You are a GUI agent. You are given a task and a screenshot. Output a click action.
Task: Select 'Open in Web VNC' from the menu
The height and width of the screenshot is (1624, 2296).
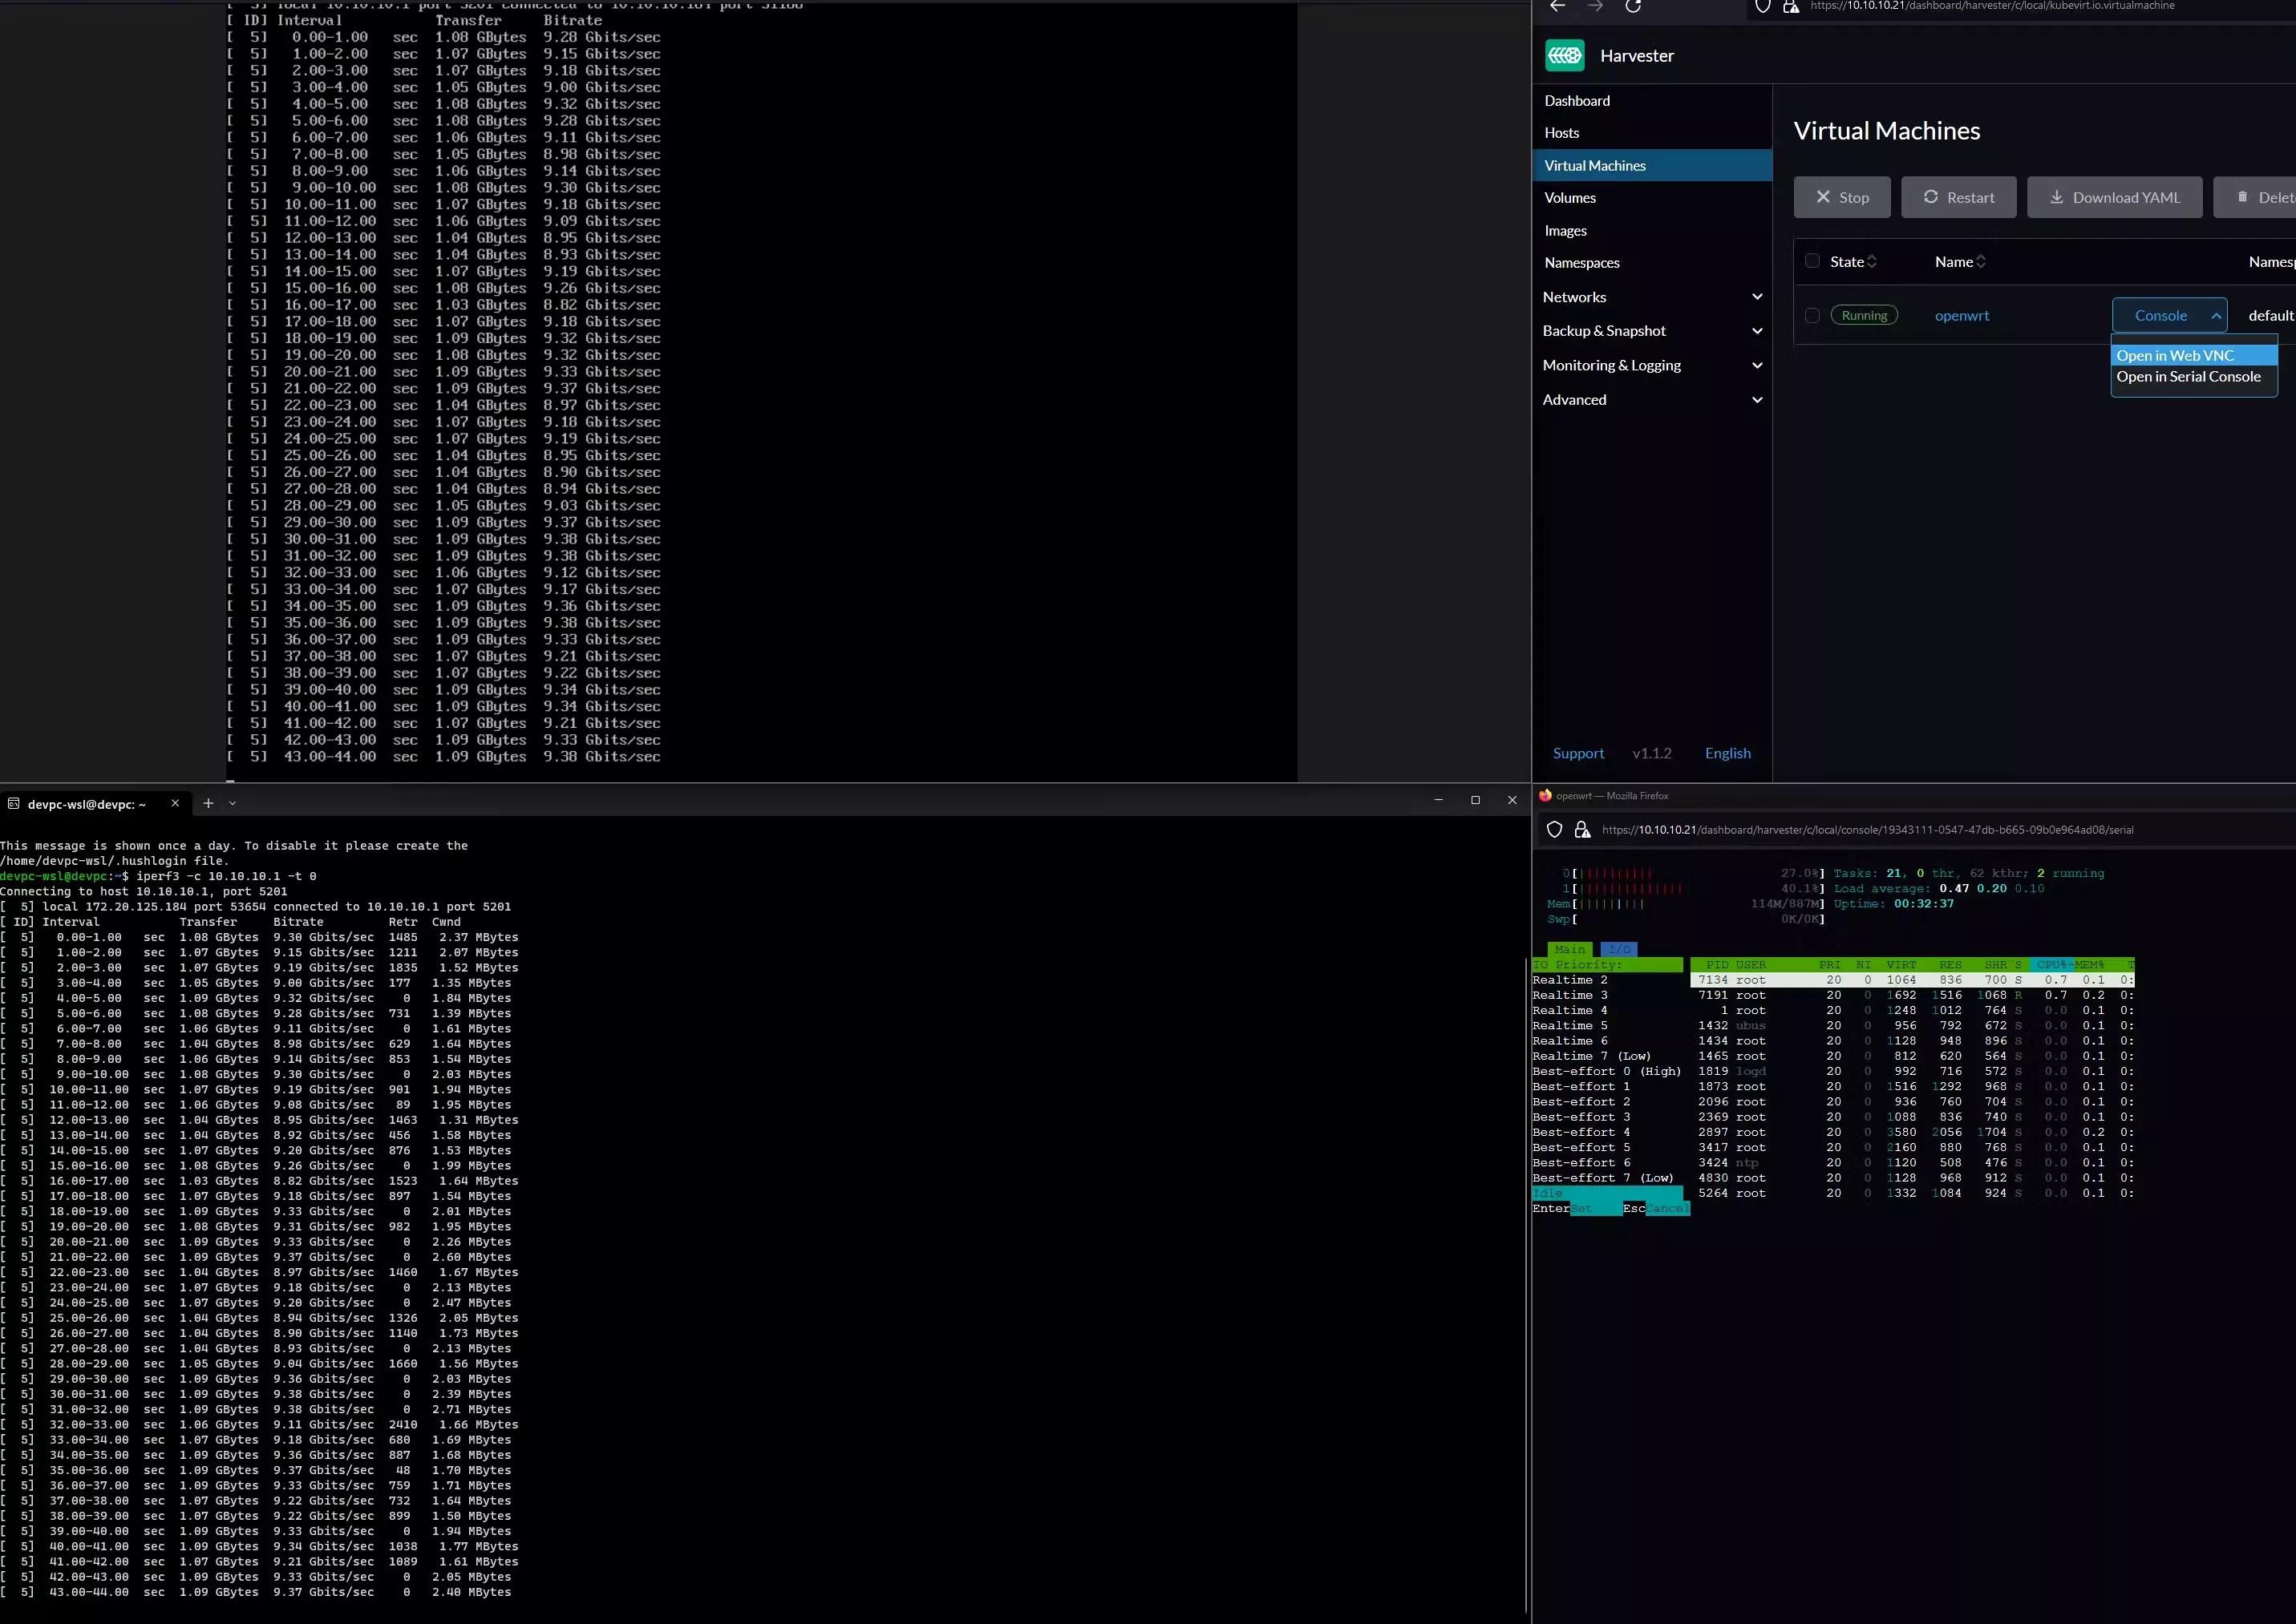tap(2176, 355)
